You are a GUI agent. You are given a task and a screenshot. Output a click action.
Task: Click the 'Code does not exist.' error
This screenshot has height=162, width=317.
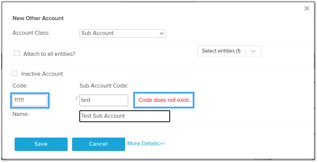164,100
